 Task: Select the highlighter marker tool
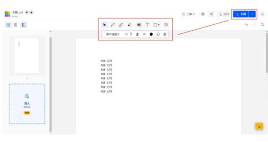tap(121, 25)
